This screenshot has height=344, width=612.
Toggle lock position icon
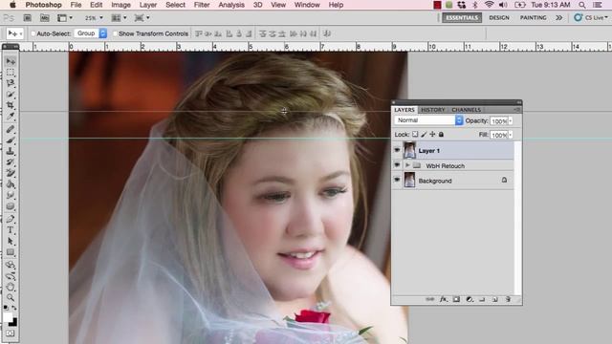coord(432,134)
